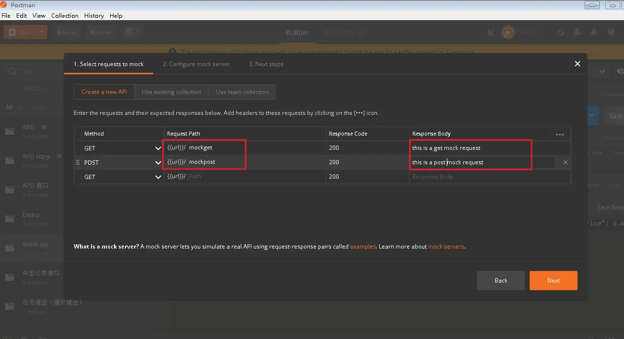Click the folder icon of the mock api collection
Screen dimensions: 624x339
click(10, 248)
